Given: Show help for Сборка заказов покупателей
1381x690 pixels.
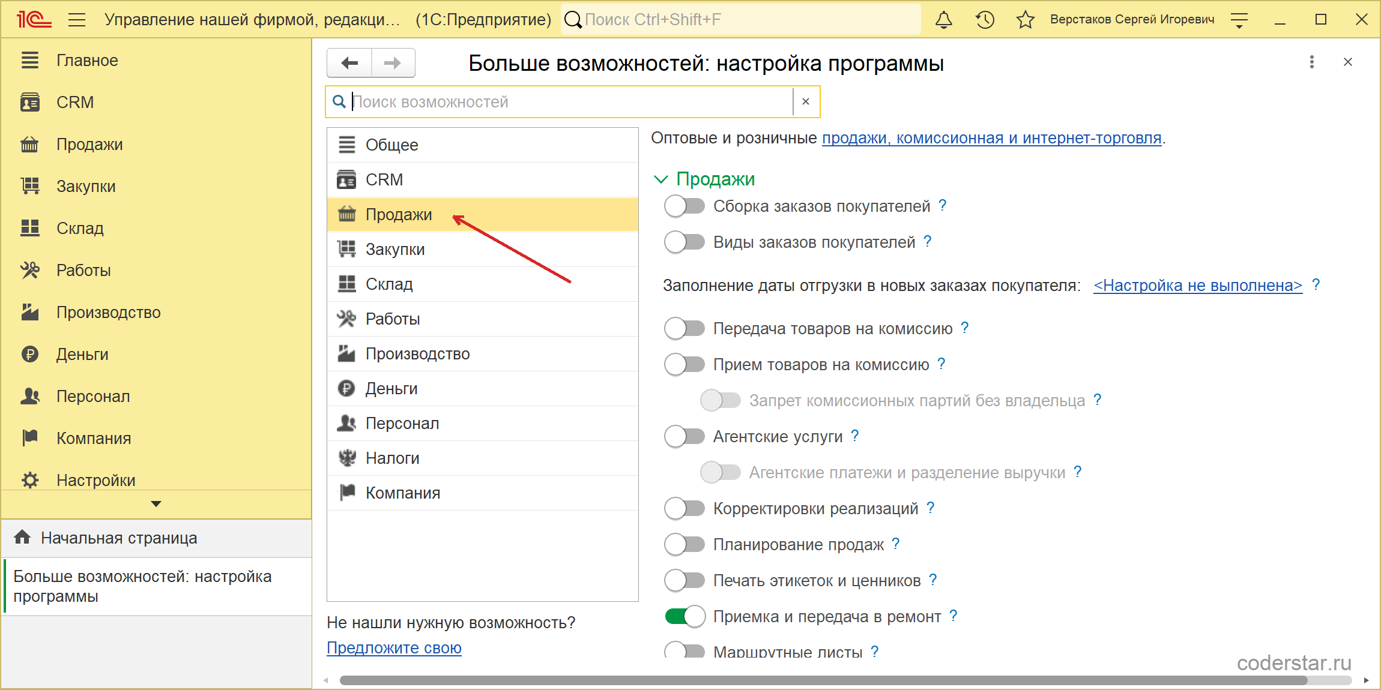Looking at the screenshot, I should pos(943,206).
